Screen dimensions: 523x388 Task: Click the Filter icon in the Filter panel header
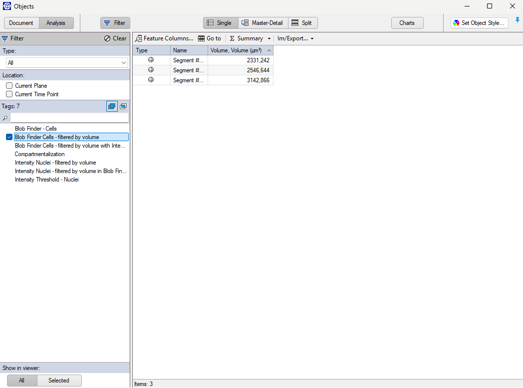pyautogui.click(x=4, y=38)
